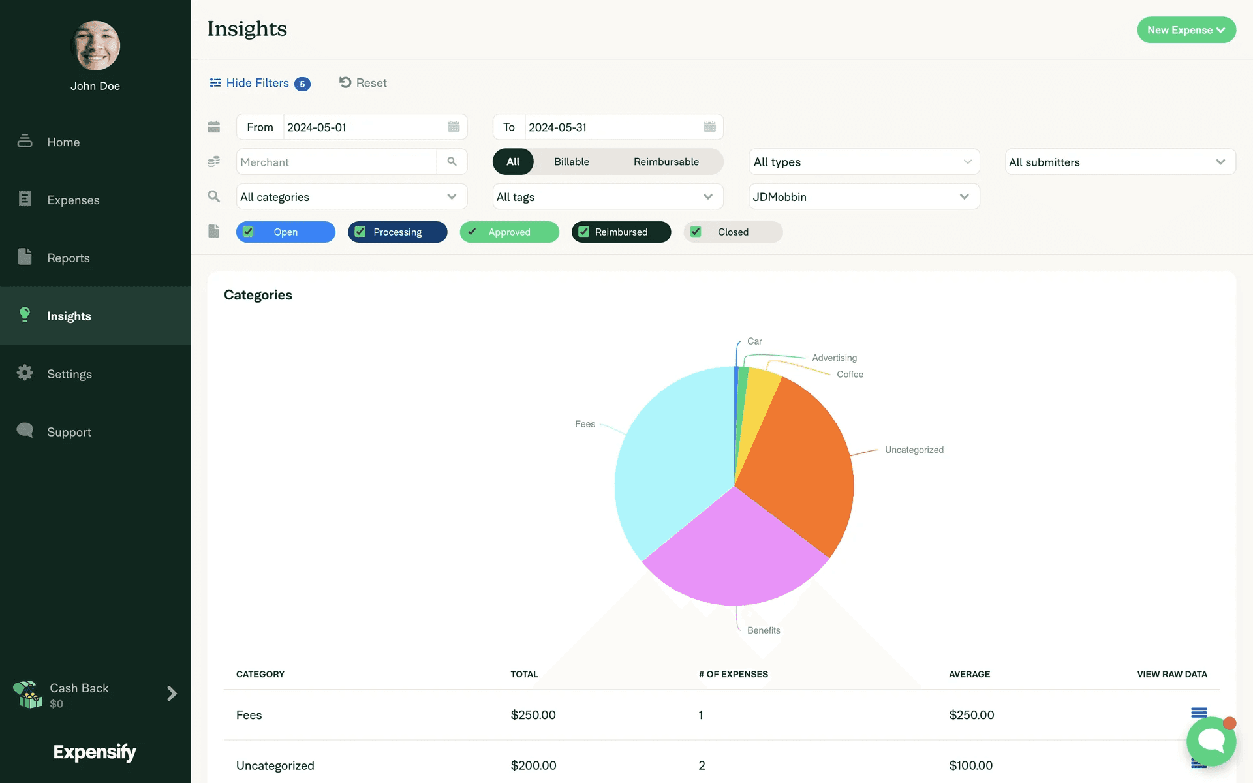Open the Reports sidebar item
The height and width of the screenshot is (783, 1253).
point(68,258)
